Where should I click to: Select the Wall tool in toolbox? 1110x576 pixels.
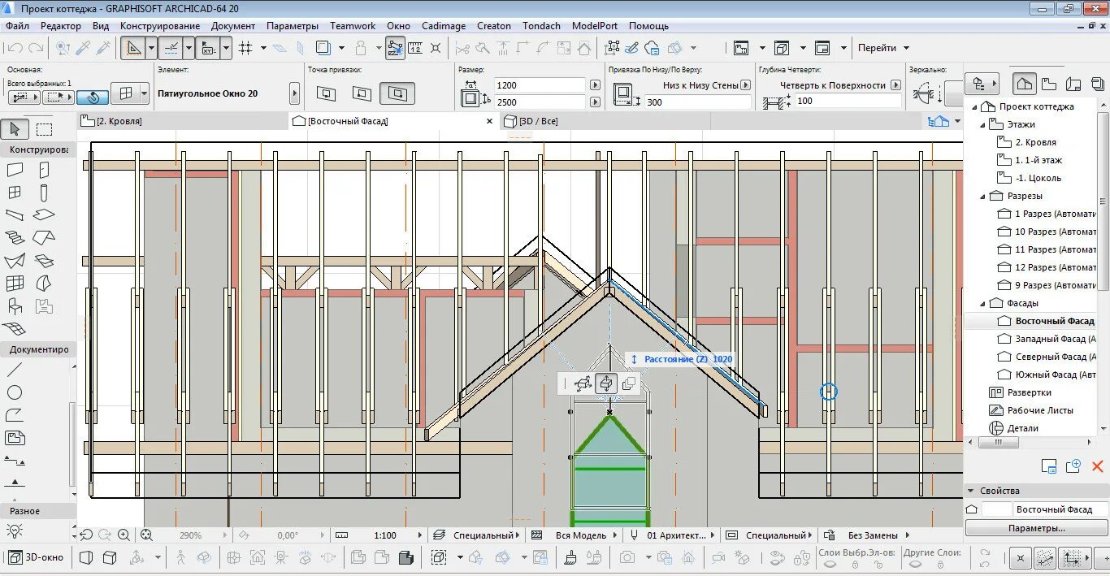coord(15,170)
